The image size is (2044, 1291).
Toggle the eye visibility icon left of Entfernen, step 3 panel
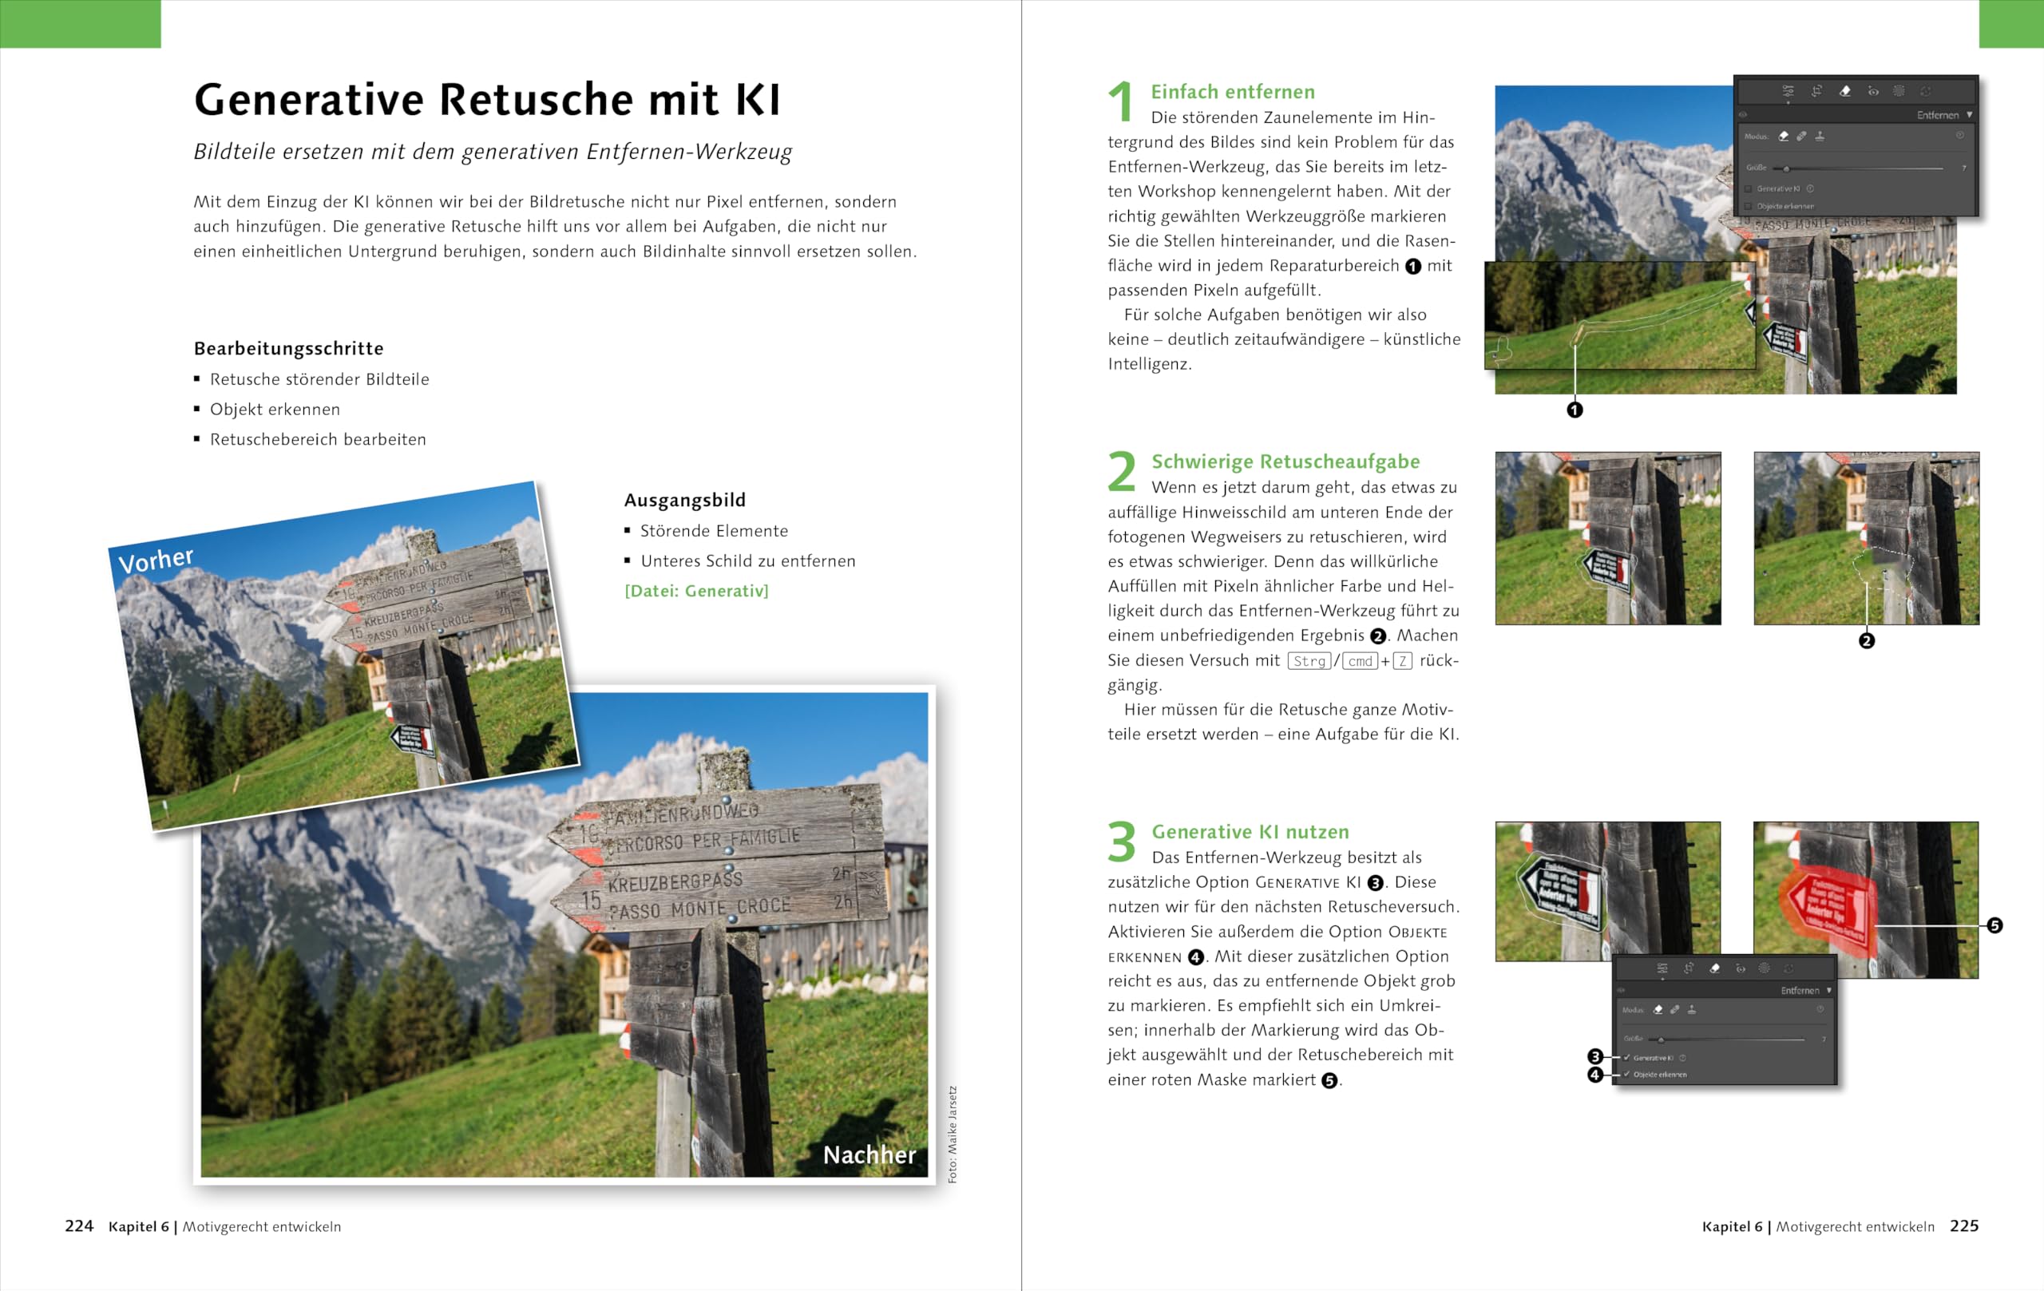(x=1622, y=991)
